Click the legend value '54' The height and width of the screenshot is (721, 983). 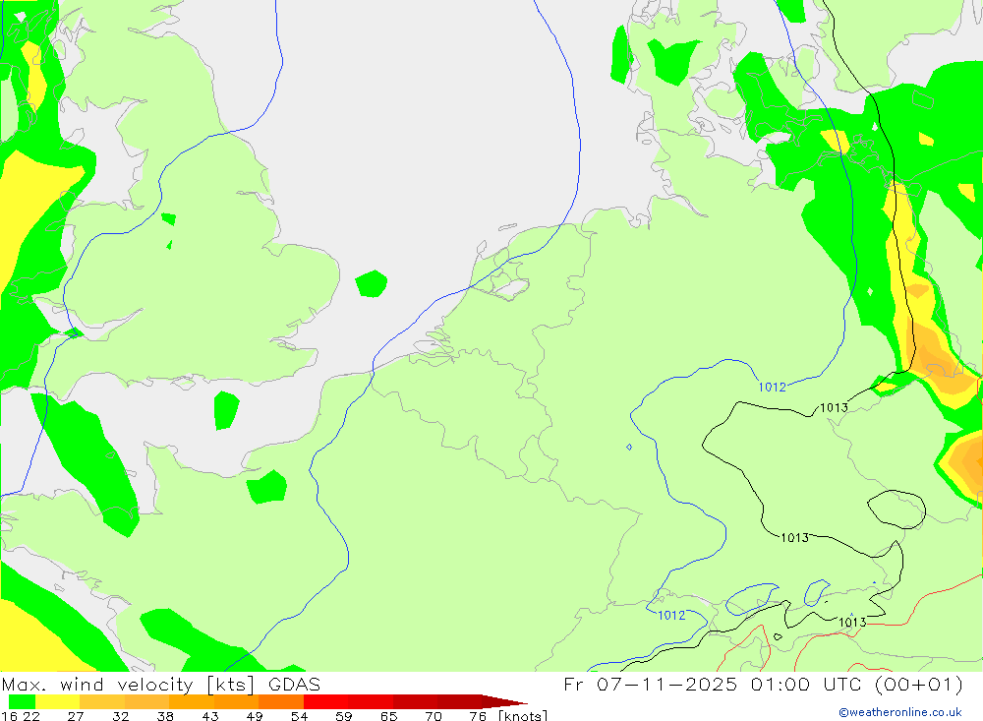(300, 716)
